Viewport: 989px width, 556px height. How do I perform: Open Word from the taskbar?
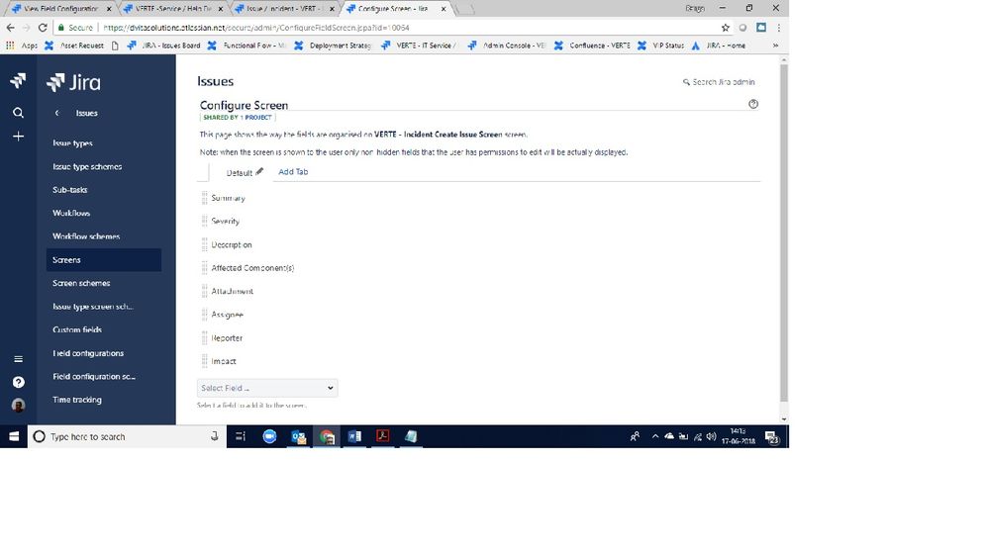(354, 436)
